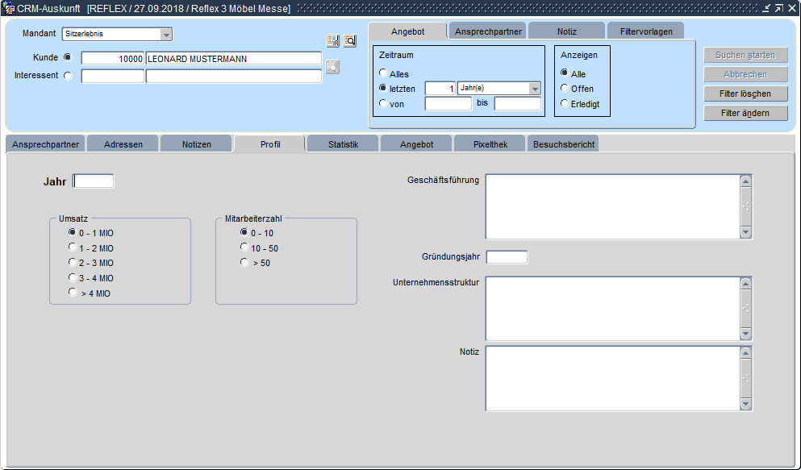Click the scroll-up arrow of the lower Notiz box
Screen dimensions: 801x470
pyautogui.click(x=746, y=353)
